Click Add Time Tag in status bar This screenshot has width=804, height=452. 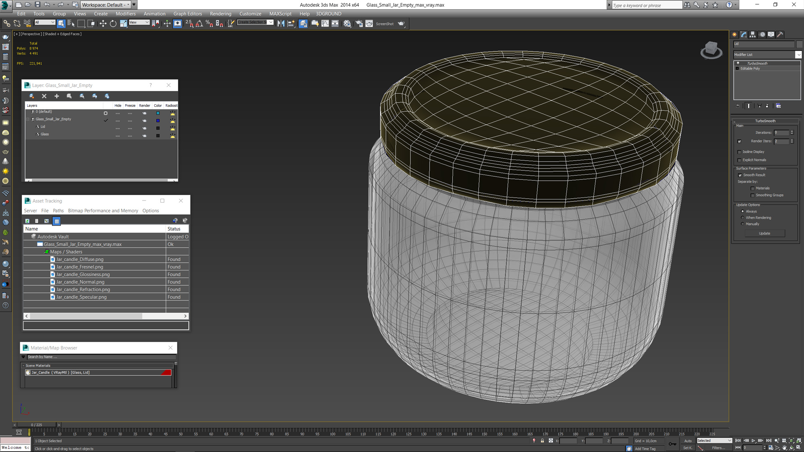645,449
